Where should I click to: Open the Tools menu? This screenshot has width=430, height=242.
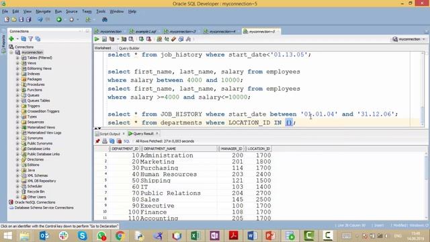pos(101,11)
